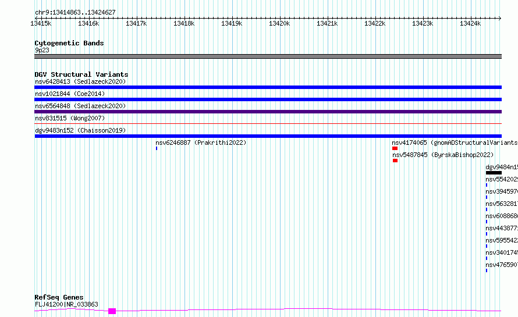The height and width of the screenshot is (317, 518).
Task: Select the black bar under dgv9484n15
Action: [494, 173]
